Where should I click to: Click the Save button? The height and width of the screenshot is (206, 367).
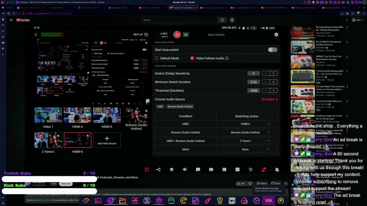click(x=276, y=184)
